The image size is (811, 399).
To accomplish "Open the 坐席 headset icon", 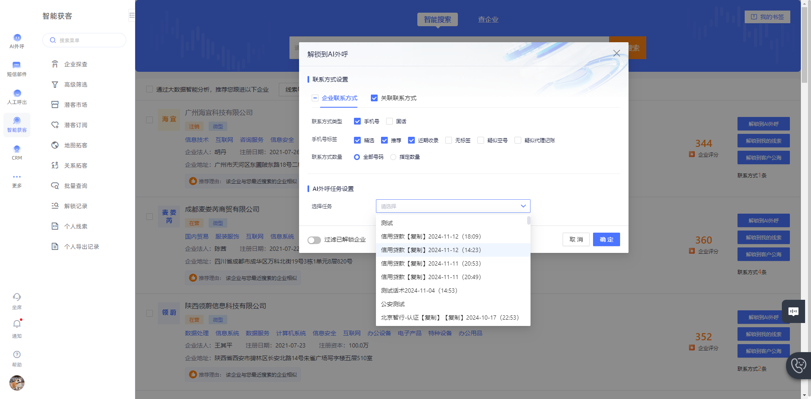I will [x=17, y=297].
